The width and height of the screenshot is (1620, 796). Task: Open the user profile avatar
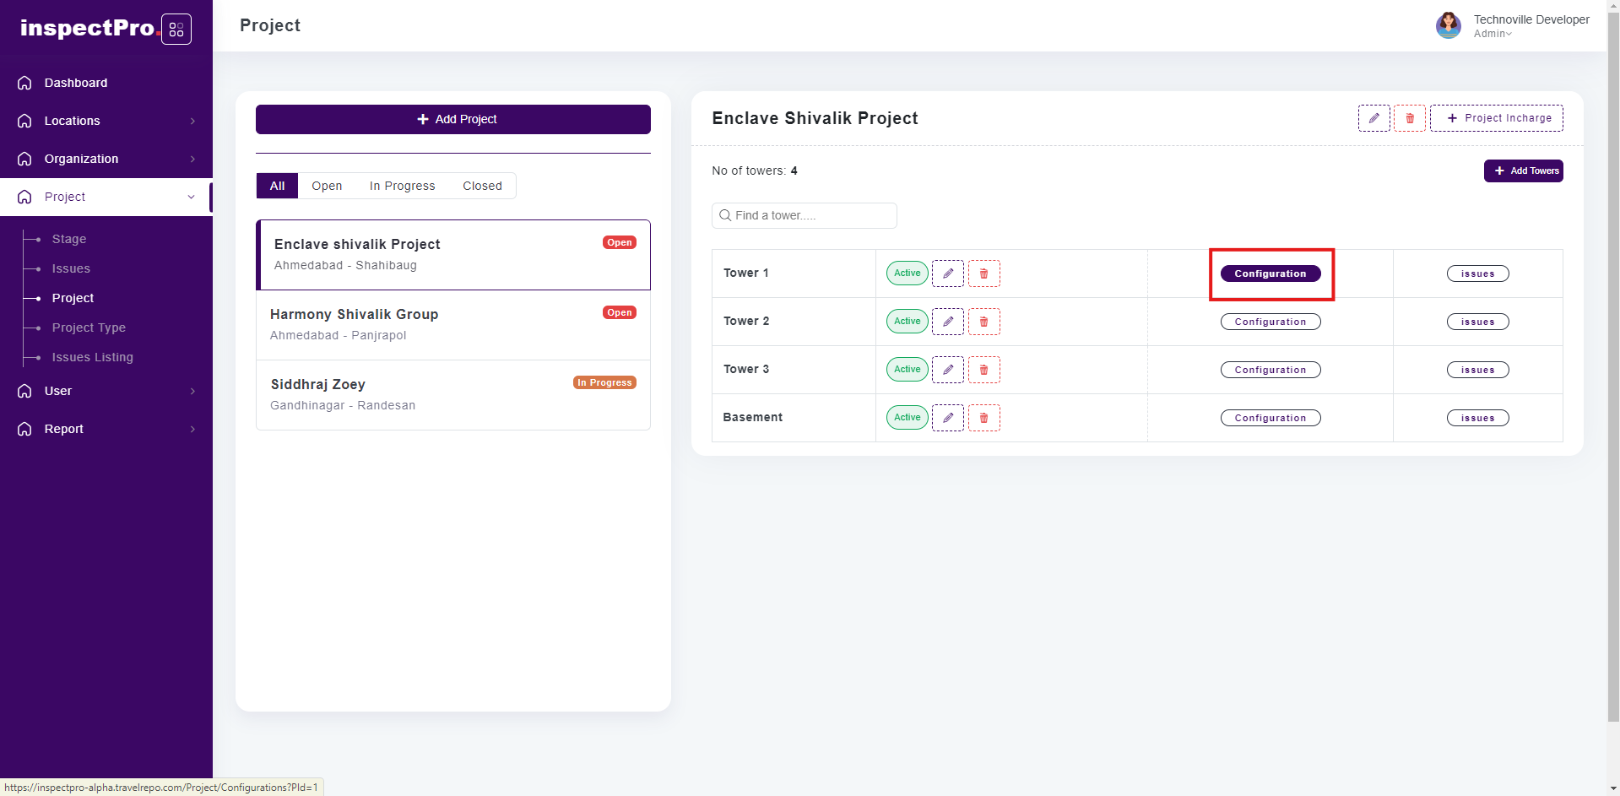(x=1448, y=25)
